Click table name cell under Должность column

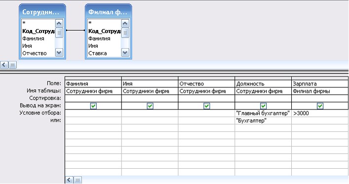tap(263, 91)
